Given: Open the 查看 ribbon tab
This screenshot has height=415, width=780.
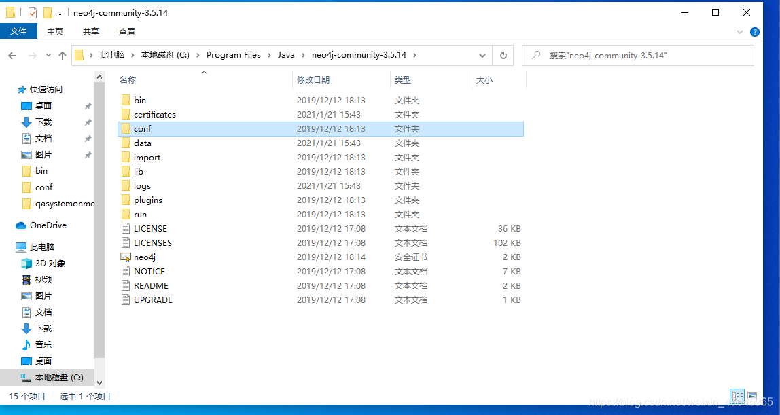Looking at the screenshot, I should pyautogui.click(x=127, y=31).
